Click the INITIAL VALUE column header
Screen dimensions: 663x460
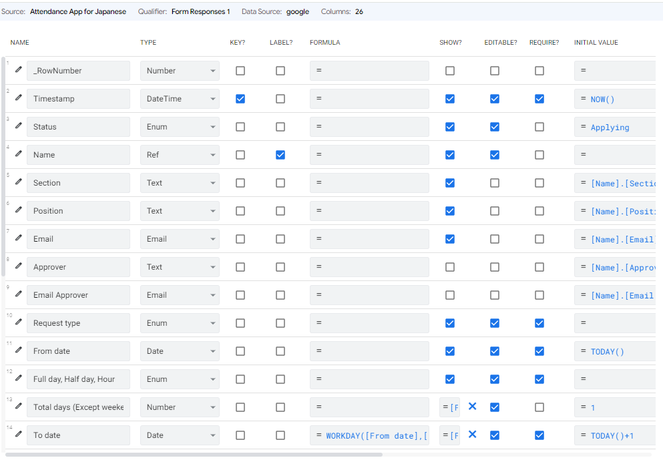(x=596, y=42)
